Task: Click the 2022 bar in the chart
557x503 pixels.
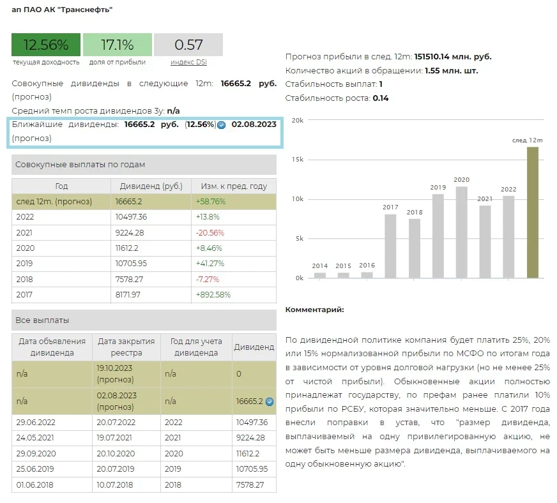Action: click(x=508, y=237)
